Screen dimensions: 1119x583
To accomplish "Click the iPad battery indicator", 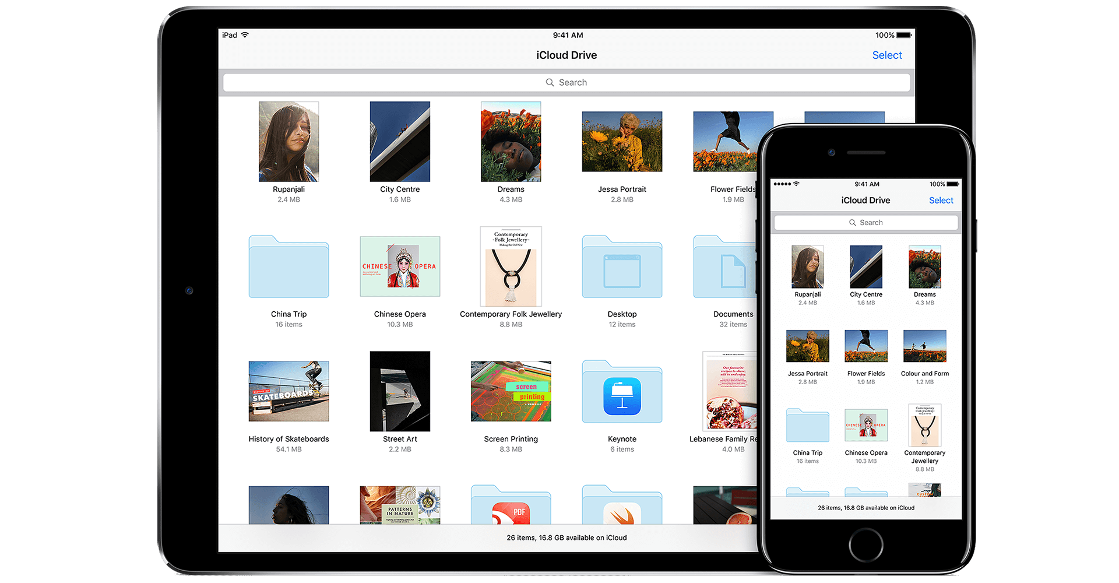I will (x=904, y=35).
